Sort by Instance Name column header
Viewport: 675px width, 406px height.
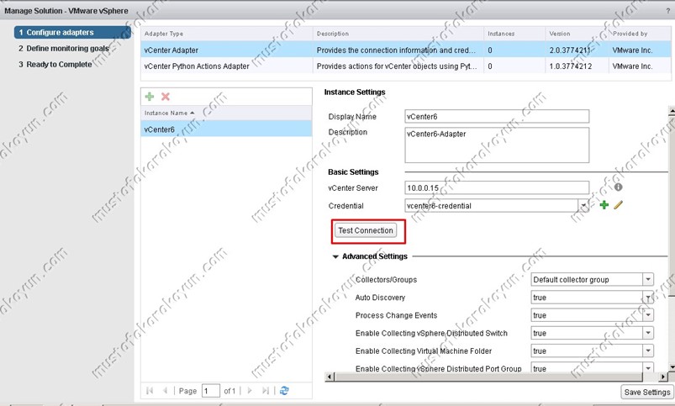click(226, 113)
